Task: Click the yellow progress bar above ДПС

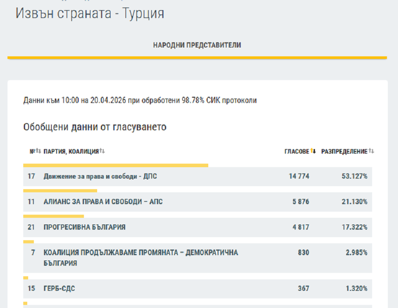Action: (115, 165)
